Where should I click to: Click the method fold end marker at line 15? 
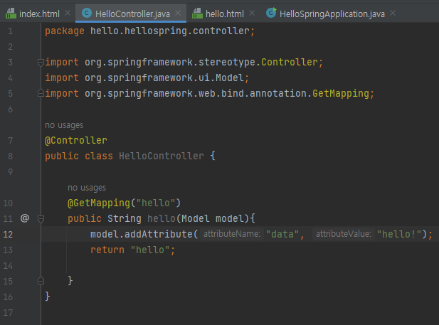click(41, 281)
